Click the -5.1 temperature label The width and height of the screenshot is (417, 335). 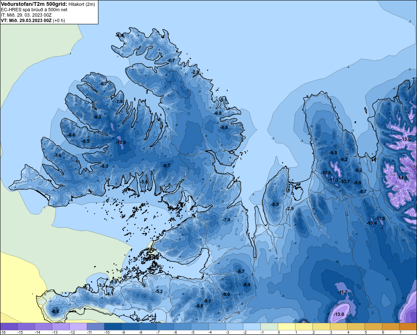224,100
